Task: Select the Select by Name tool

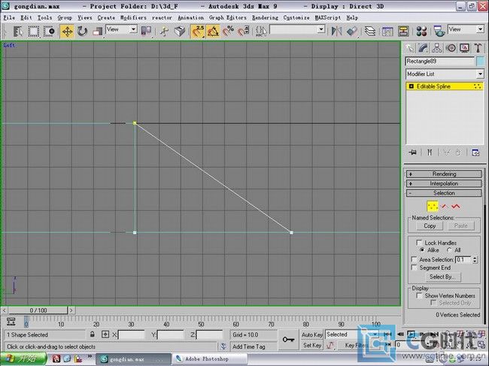Action: (x=18, y=31)
